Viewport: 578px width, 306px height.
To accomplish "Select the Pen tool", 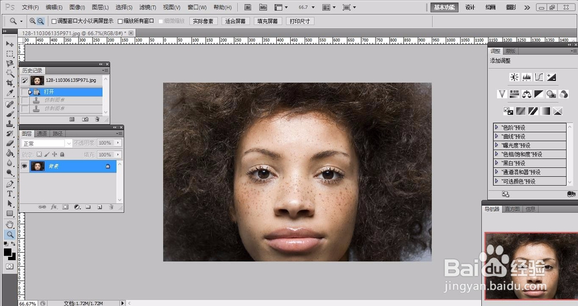I will coord(10,184).
